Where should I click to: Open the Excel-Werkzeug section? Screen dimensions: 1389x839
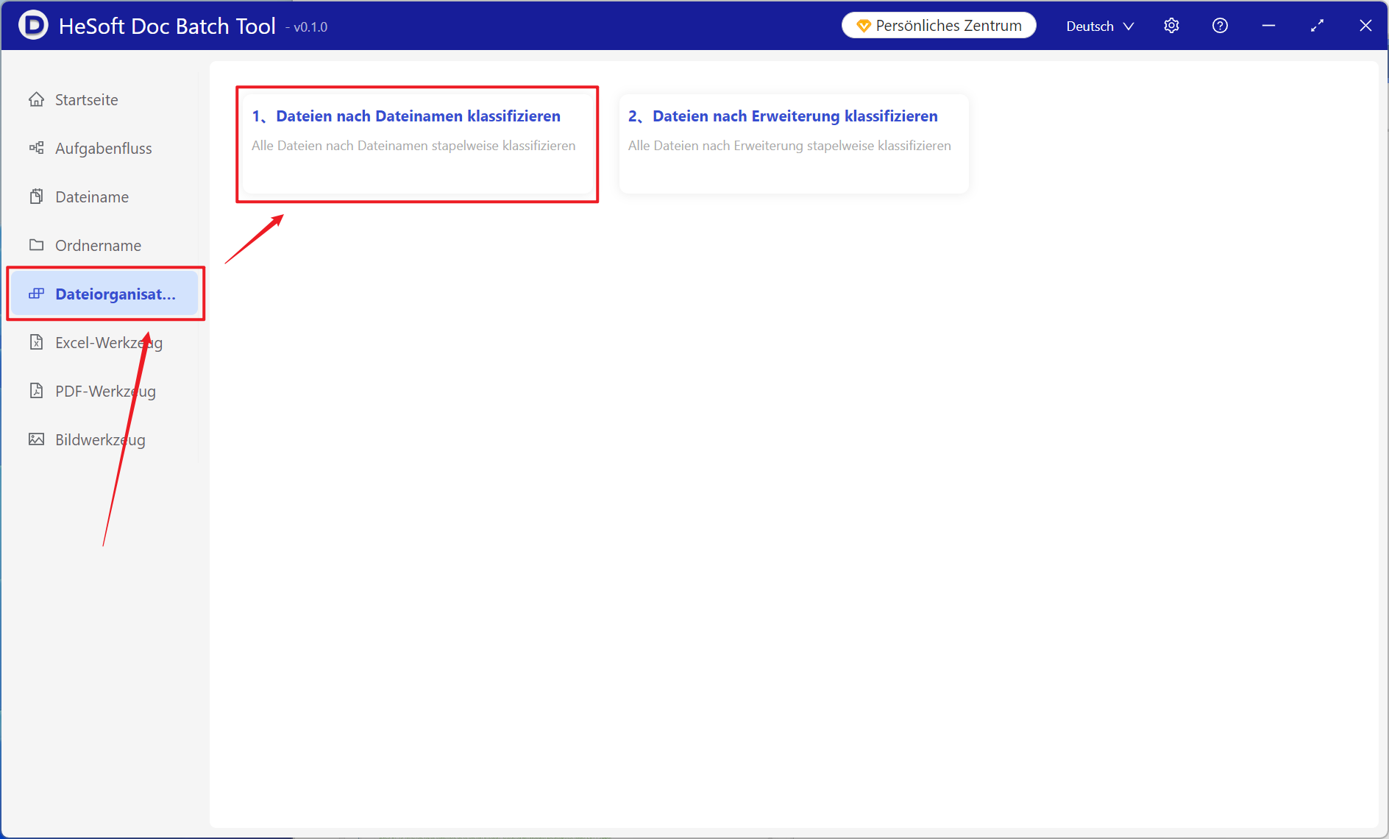(x=104, y=342)
